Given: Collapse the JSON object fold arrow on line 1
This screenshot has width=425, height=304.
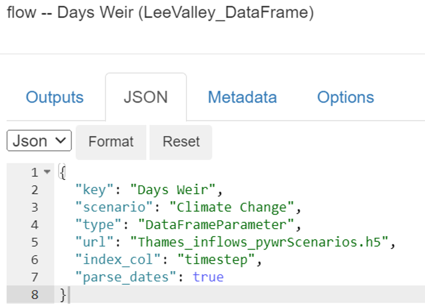Looking at the screenshot, I should [x=48, y=172].
